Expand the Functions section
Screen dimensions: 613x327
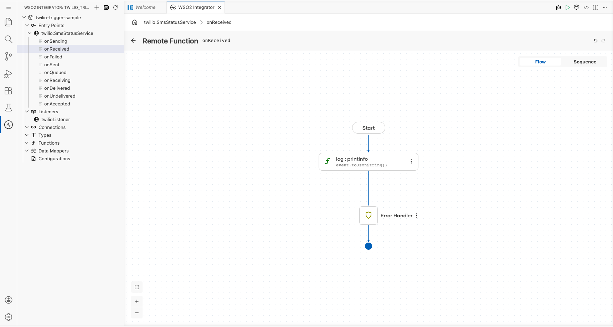[x=27, y=143]
